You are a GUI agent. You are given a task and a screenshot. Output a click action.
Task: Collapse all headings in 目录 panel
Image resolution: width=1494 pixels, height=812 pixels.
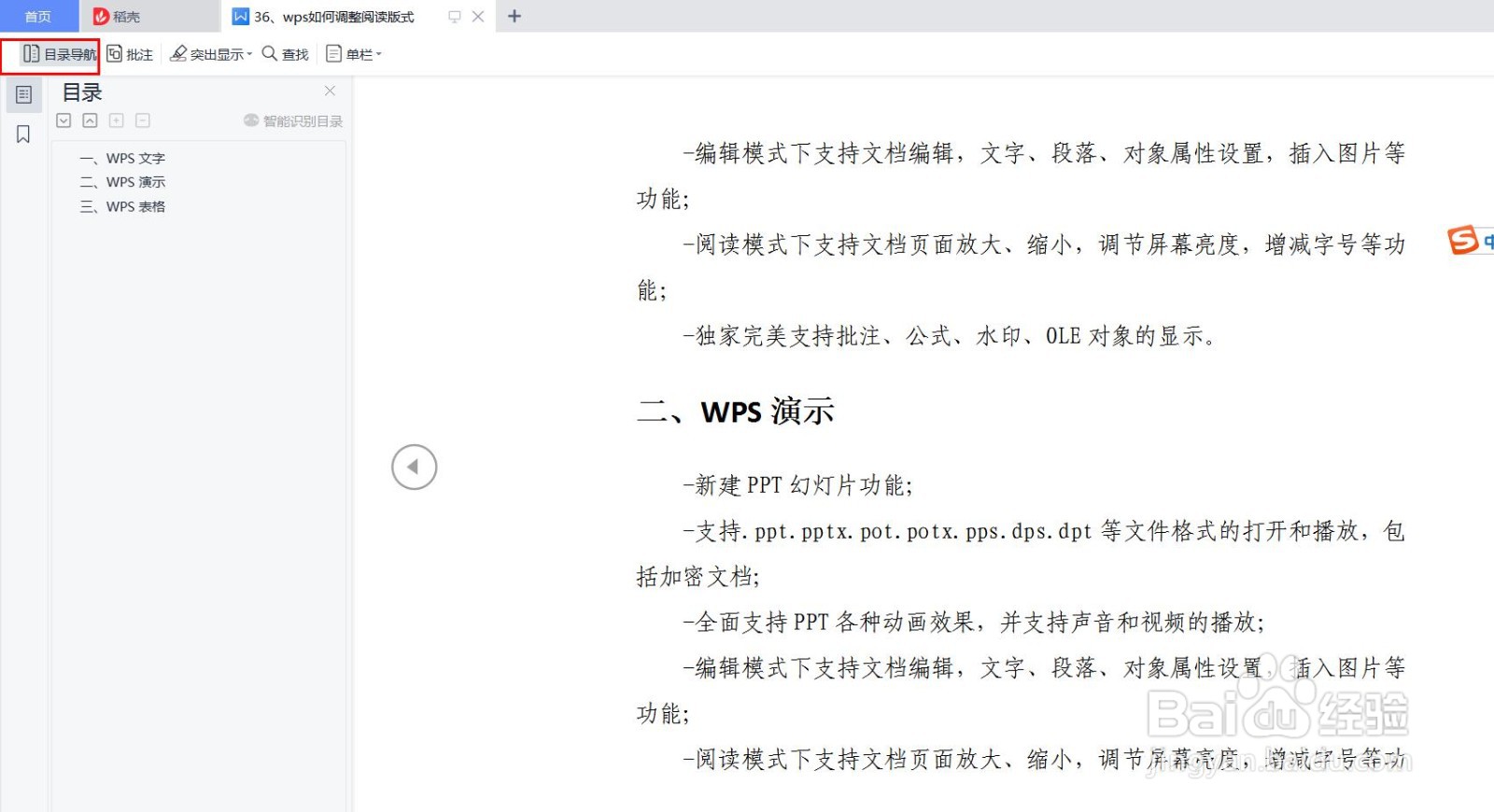click(x=90, y=120)
